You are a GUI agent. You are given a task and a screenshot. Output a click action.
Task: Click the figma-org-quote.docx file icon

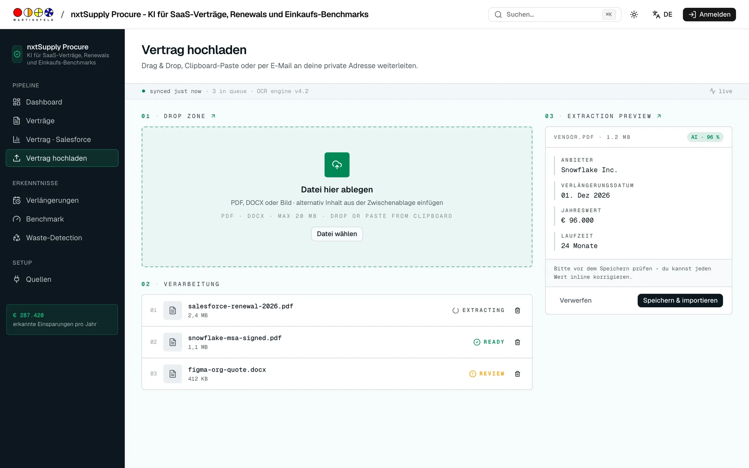[172, 374]
